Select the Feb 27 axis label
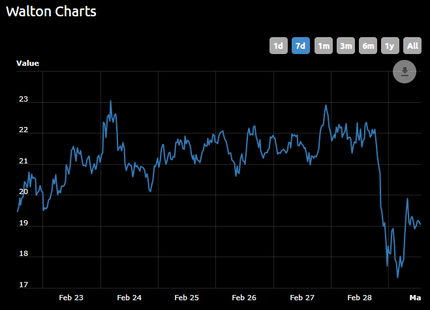 [x=301, y=298]
